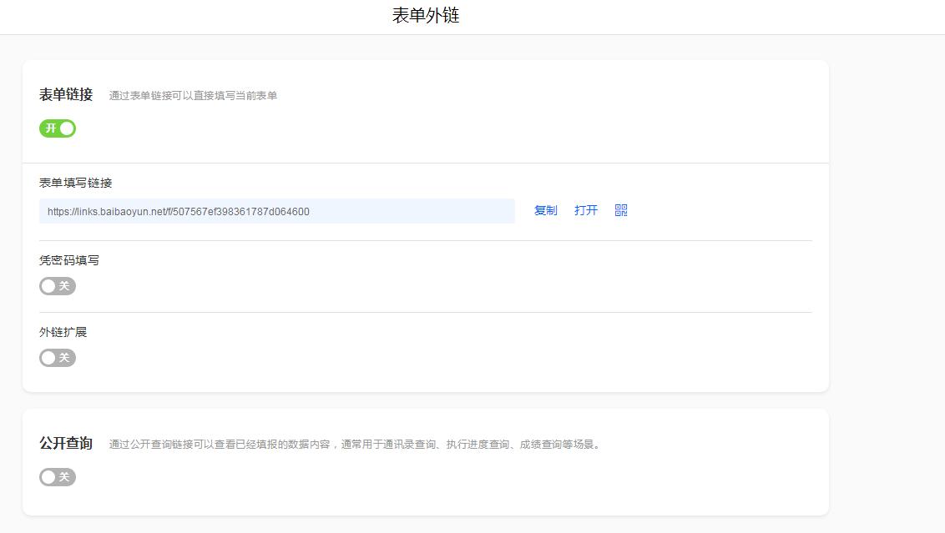Click the 表单外链 page title

pyautogui.click(x=426, y=15)
